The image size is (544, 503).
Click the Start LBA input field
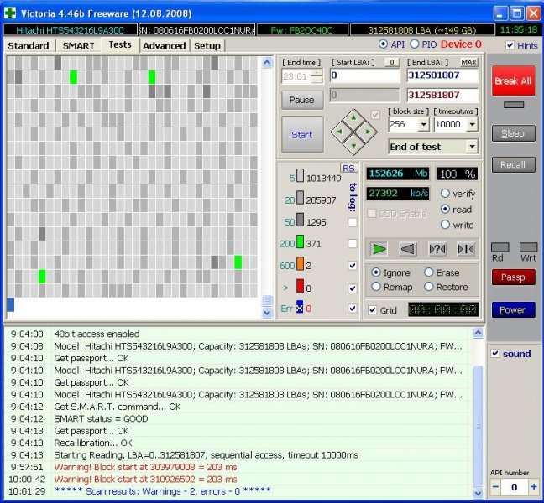[x=364, y=75]
